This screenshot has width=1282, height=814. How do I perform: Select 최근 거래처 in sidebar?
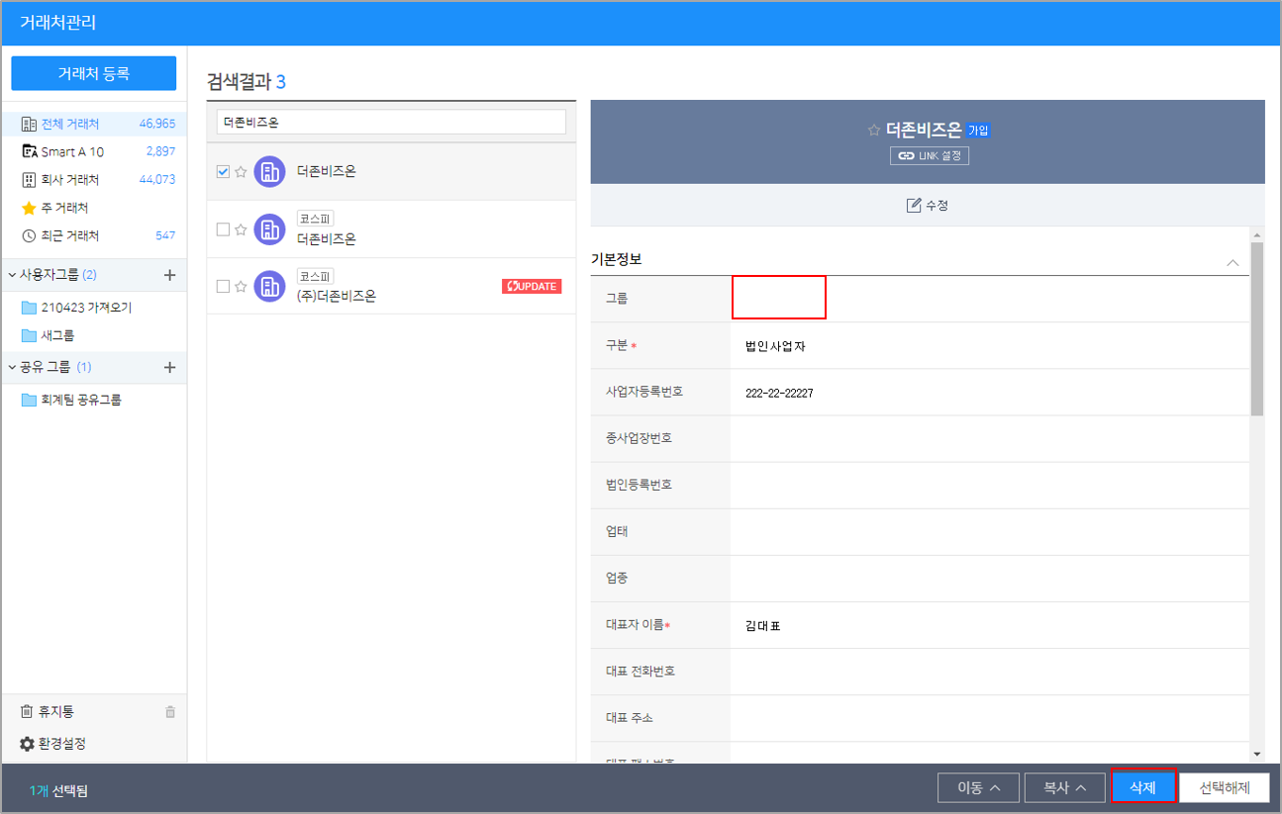(x=69, y=236)
